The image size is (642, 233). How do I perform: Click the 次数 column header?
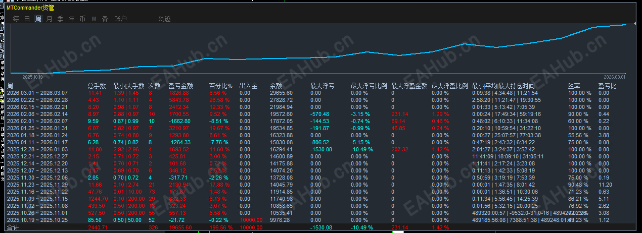(x=154, y=86)
